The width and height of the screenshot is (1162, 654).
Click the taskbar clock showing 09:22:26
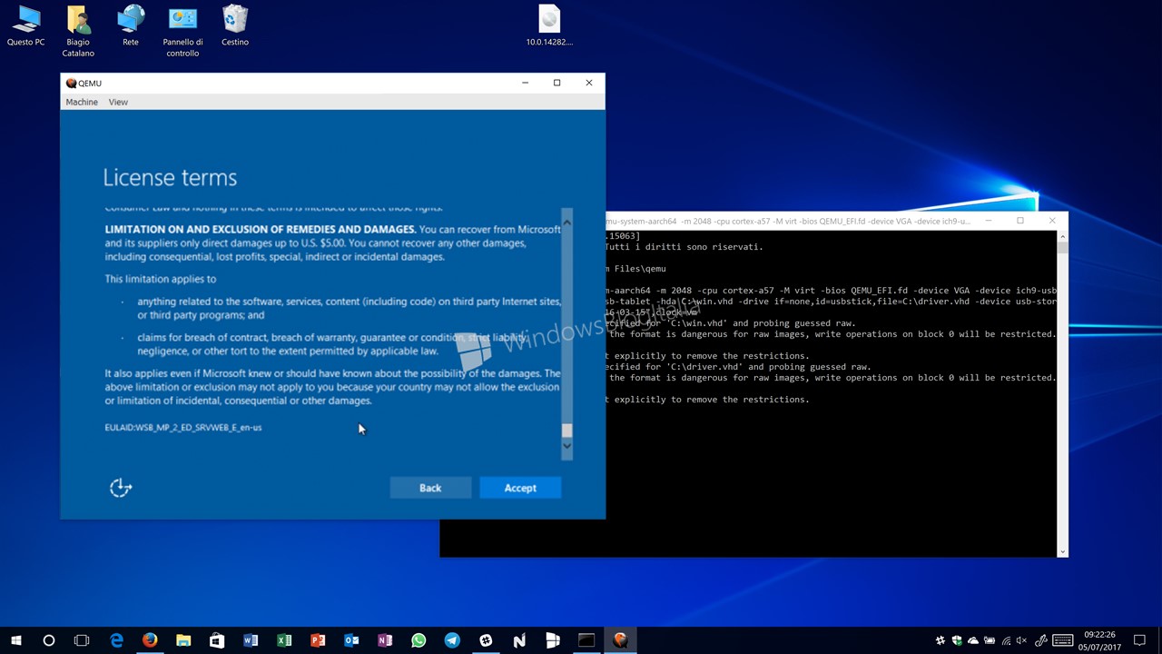(1099, 640)
